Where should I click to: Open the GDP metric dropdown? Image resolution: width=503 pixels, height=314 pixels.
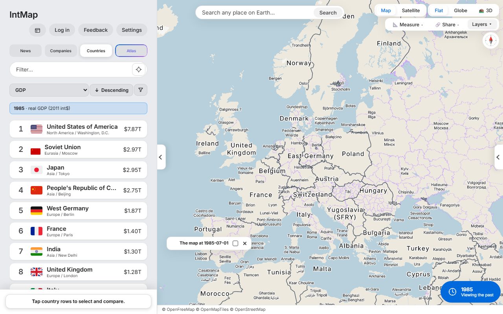coord(49,90)
